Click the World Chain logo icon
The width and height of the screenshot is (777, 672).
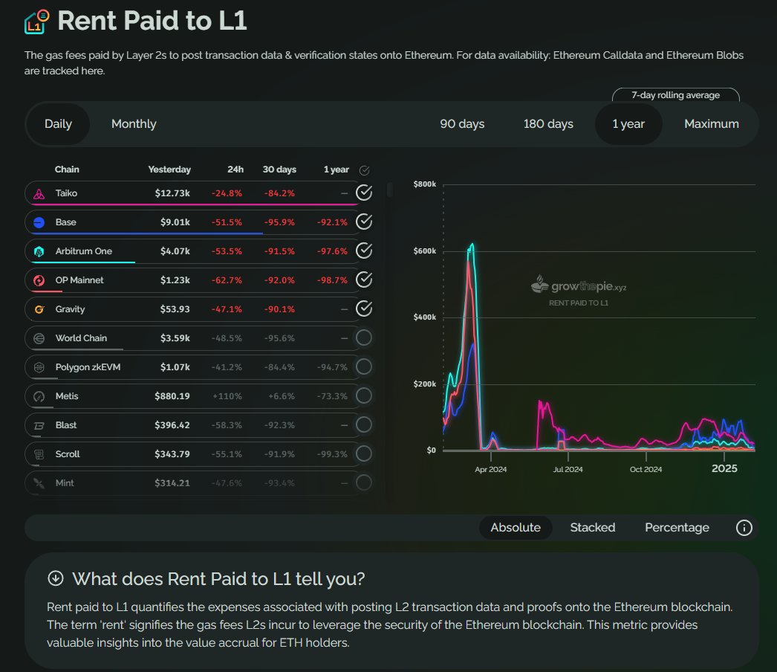click(x=39, y=338)
